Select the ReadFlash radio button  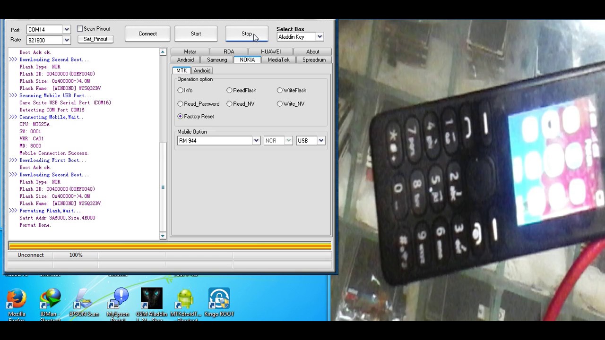pos(229,90)
